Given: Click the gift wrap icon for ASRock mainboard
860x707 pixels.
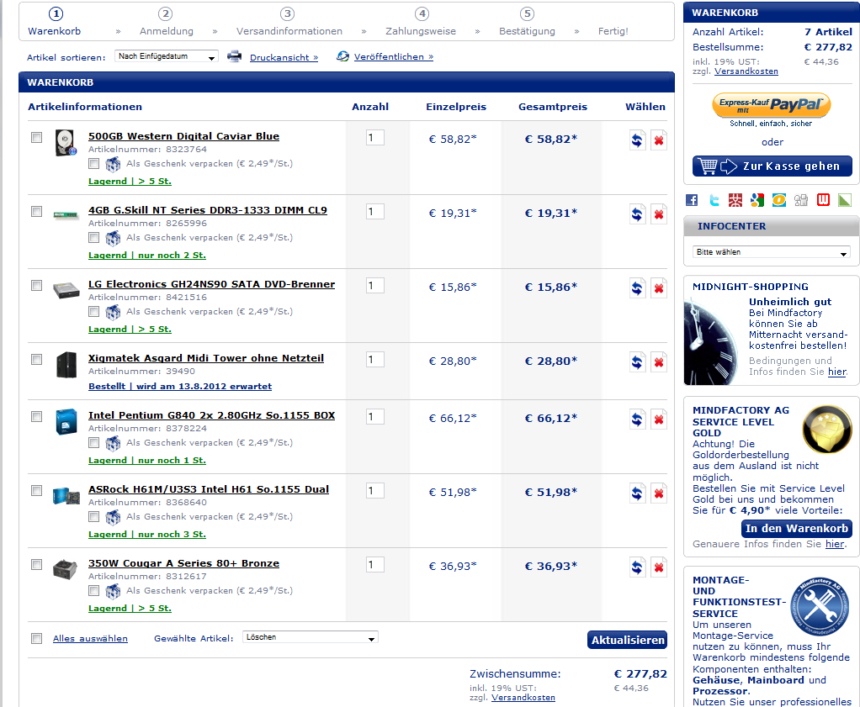Looking at the screenshot, I should click(x=113, y=517).
